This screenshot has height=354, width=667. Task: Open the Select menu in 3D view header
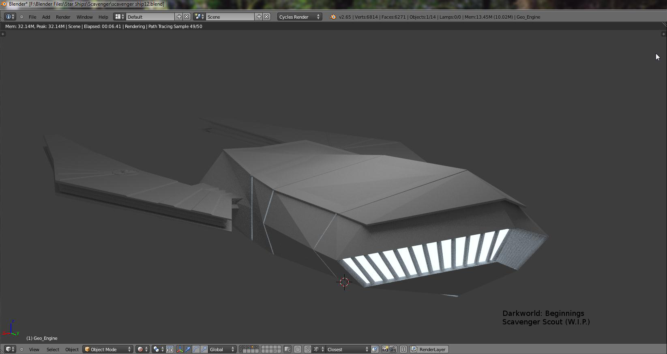tap(53, 349)
